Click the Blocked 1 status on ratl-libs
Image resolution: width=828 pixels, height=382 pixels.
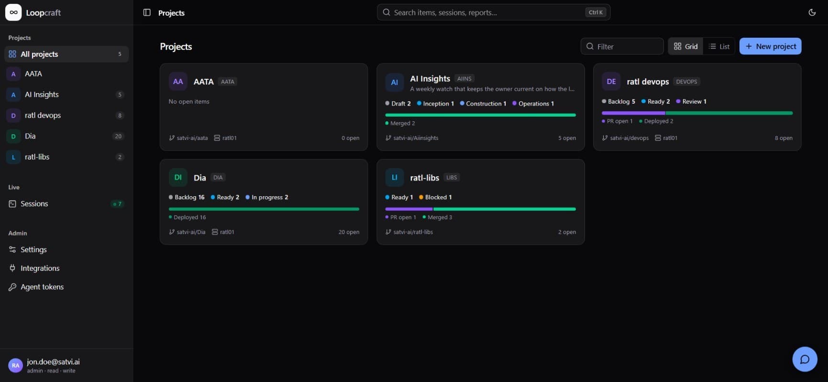pos(435,197)
